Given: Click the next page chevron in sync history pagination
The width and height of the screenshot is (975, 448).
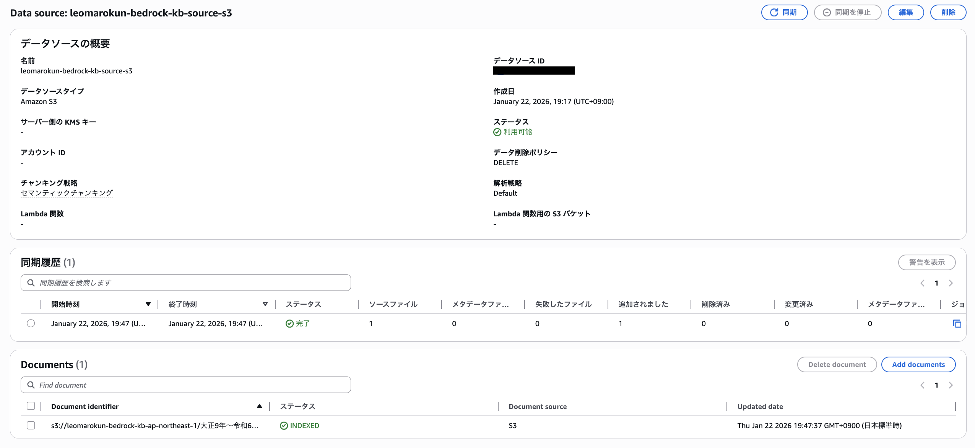Looking at the screenshot, I should (951, 283).
